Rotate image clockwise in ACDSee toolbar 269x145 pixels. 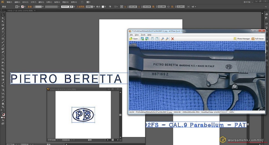point(157,39)
